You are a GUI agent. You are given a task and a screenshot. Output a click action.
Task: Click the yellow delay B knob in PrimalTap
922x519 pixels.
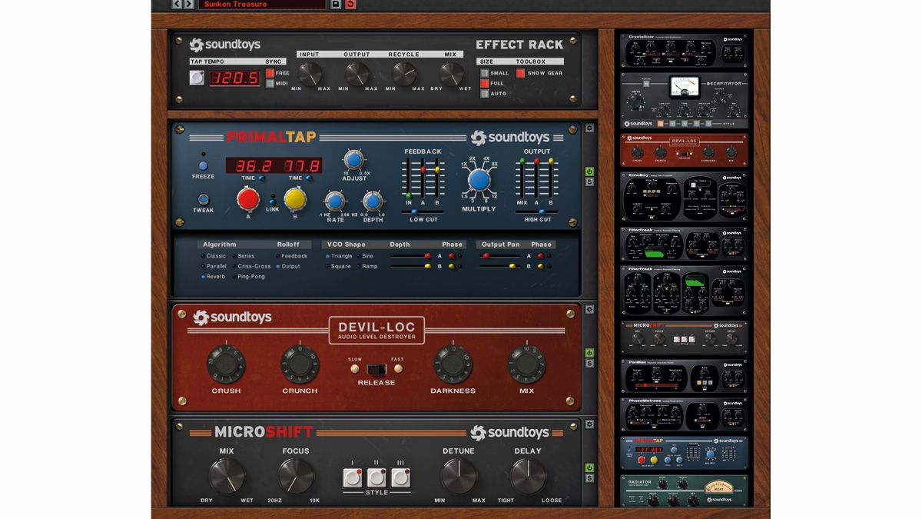coord(295,199)
